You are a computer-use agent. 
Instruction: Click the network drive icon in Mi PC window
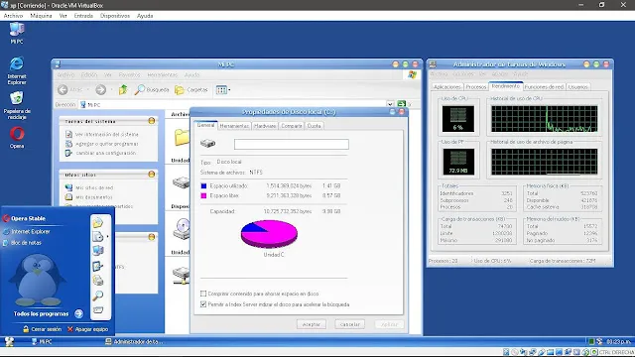click(x=181, y=276)
